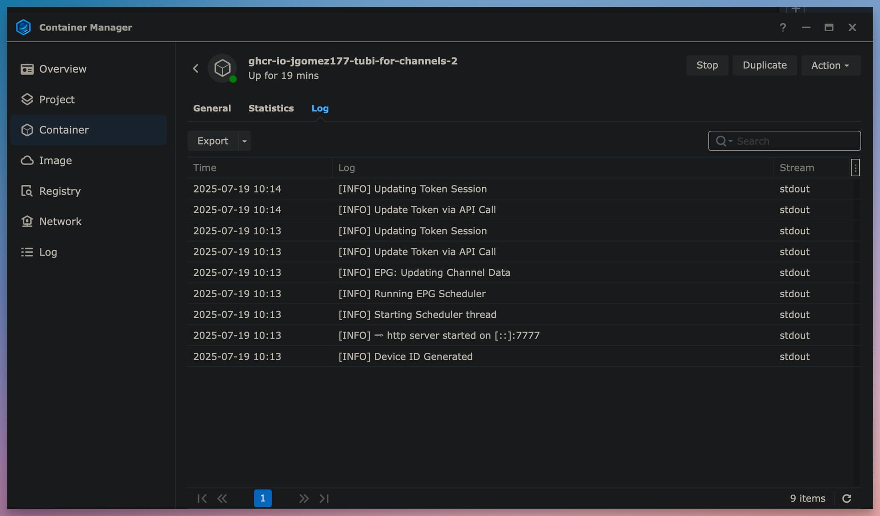Select the Image cloud icon in the sidebar
Image resolution: width=880 pixels, height=516 pixels.
(27, 161)
